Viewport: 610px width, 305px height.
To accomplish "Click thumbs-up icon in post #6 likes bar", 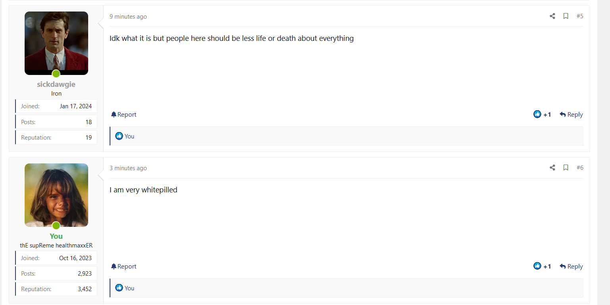I will tap(119, 288).
